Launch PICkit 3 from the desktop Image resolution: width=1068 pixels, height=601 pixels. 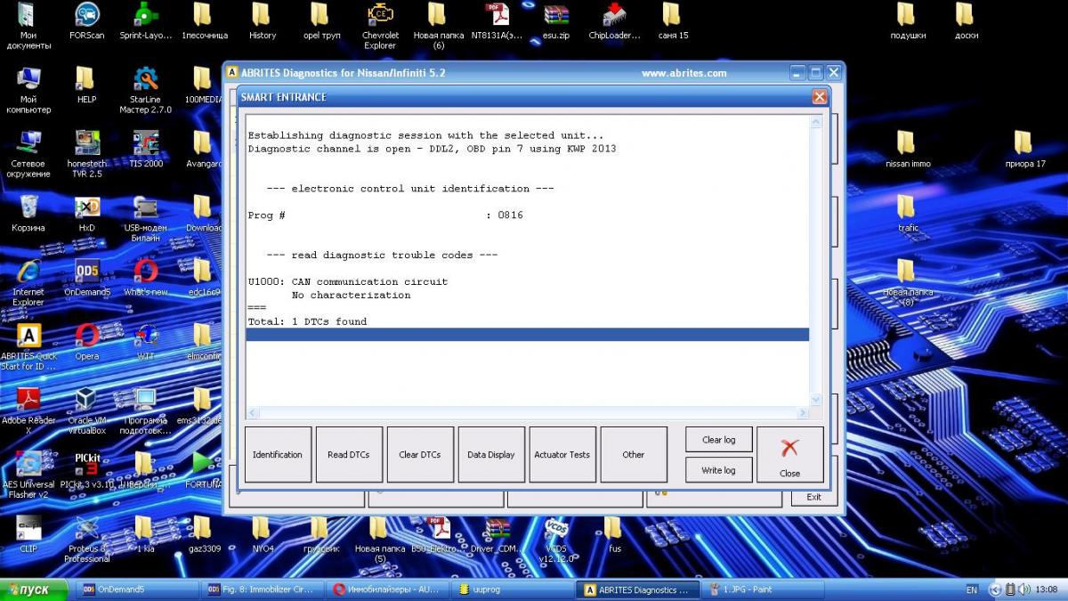pos(86,470)
